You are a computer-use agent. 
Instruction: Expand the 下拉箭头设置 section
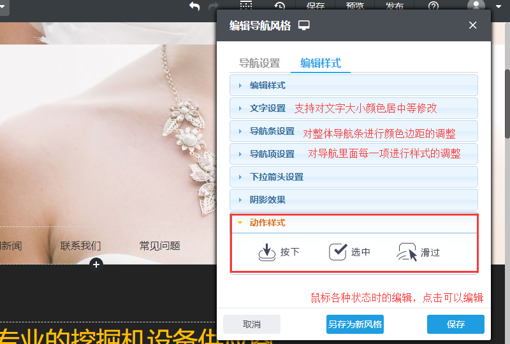[276, 177]
